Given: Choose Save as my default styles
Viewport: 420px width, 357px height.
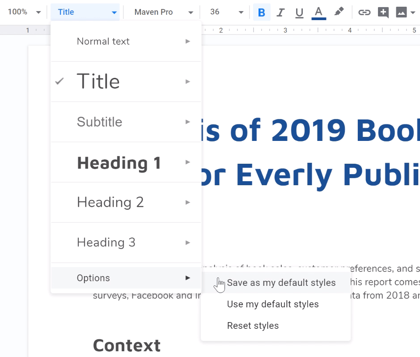Looking at the screenshot, I should (x=281, y=283).
